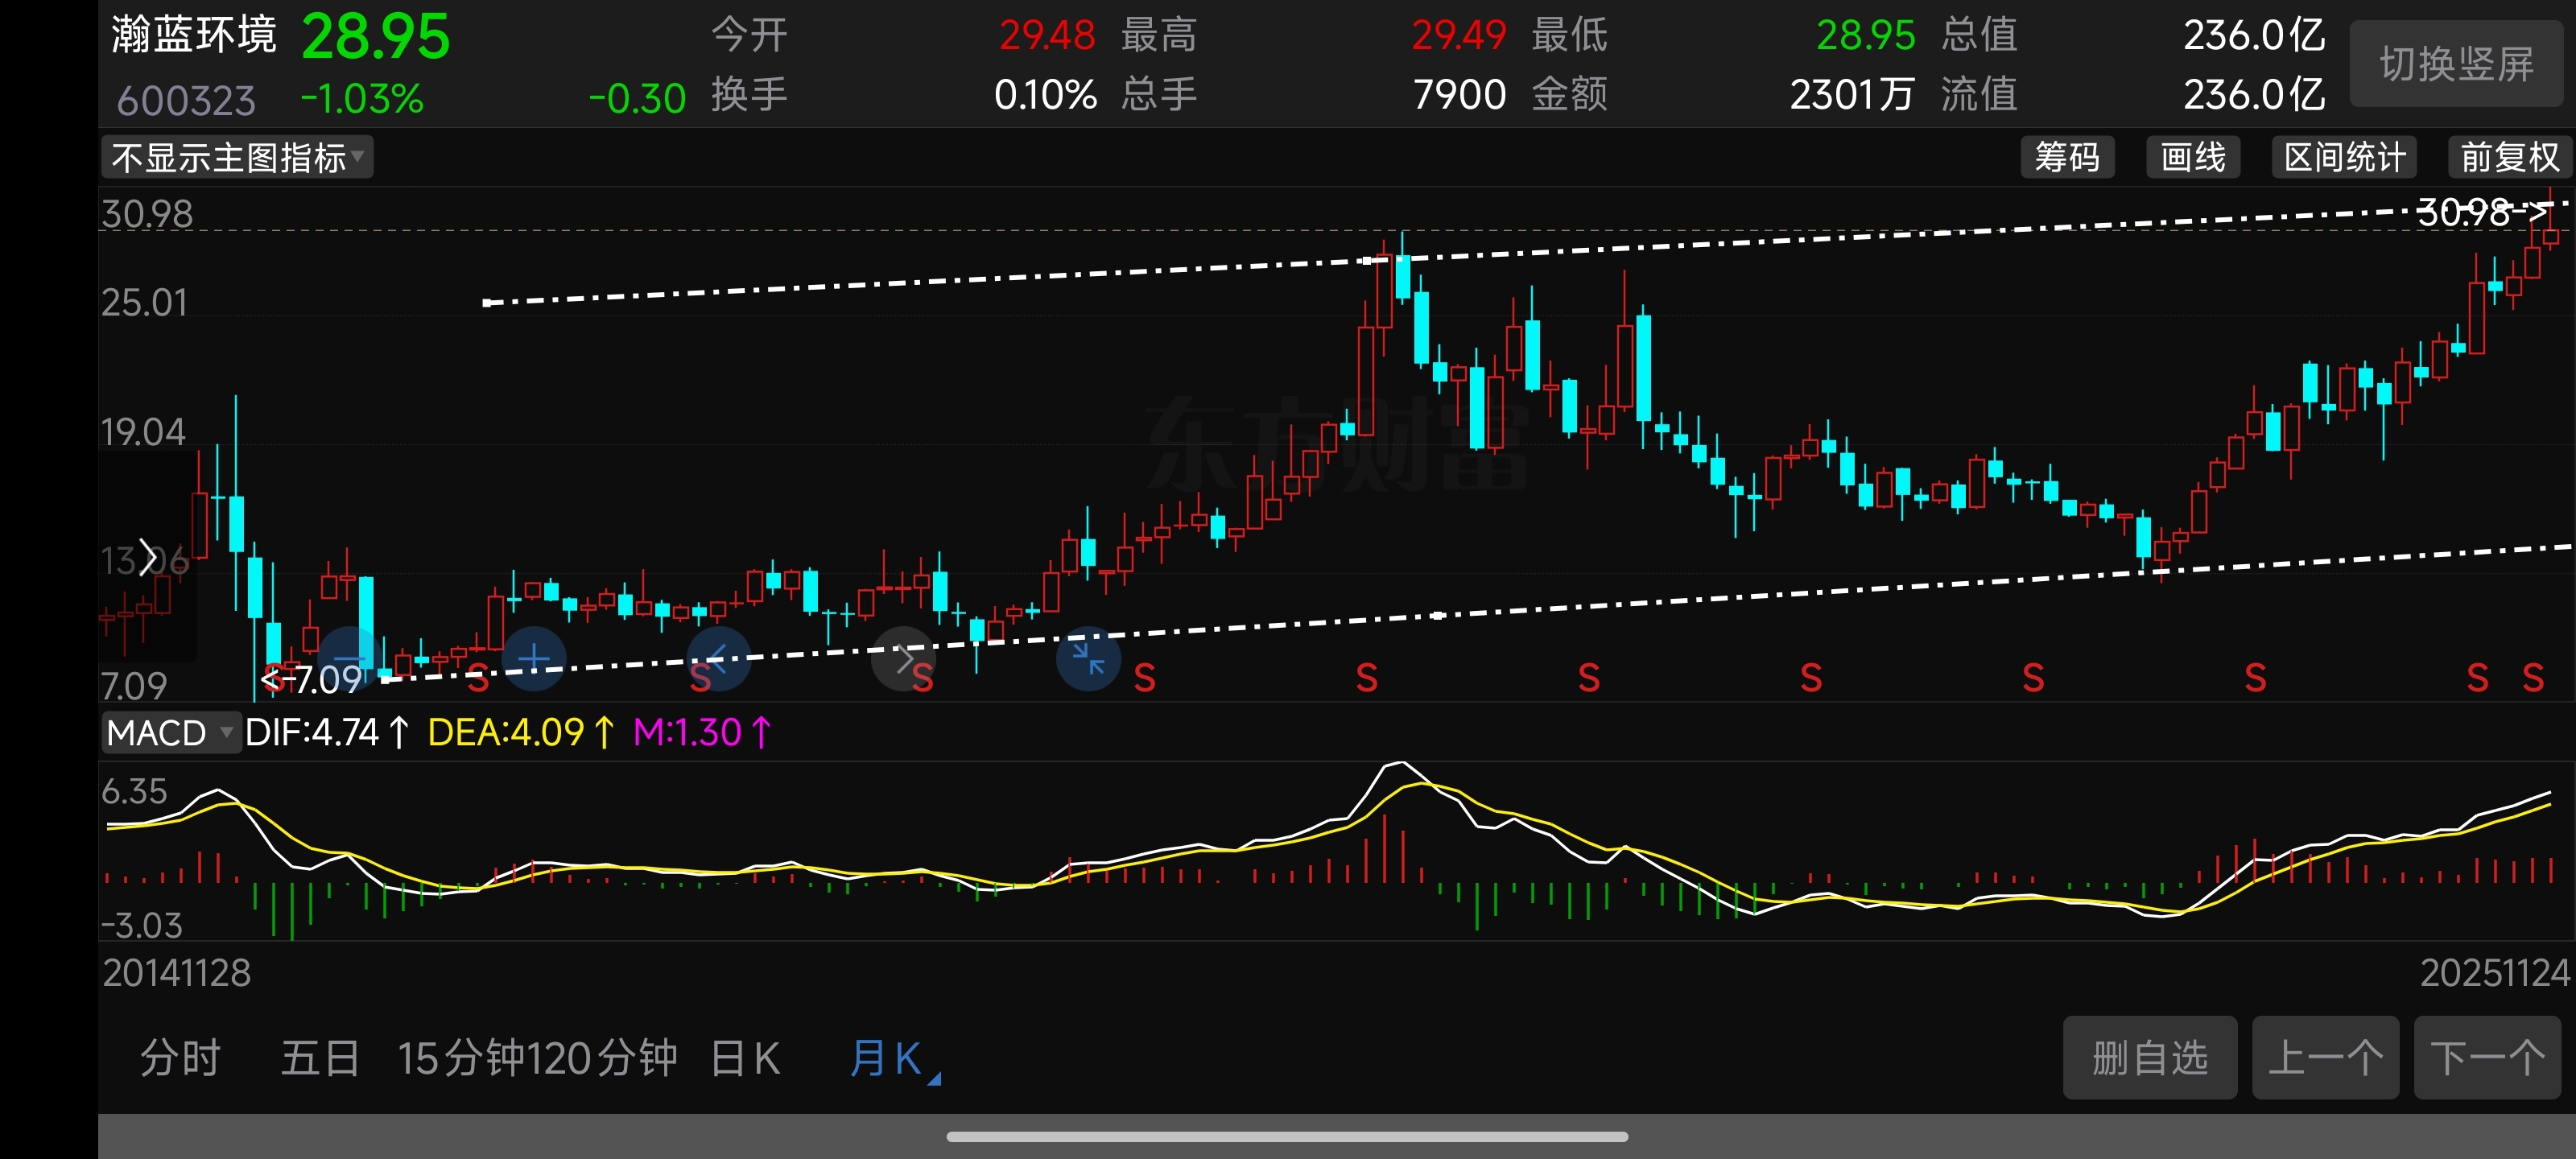Toggle the 前复权 price adjustment option

[x=2508, y=158]
